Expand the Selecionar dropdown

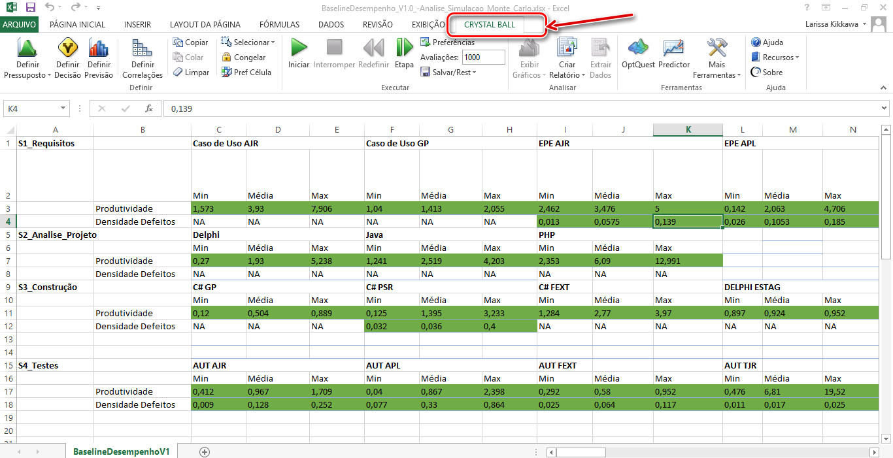click(x=248, y=42)
